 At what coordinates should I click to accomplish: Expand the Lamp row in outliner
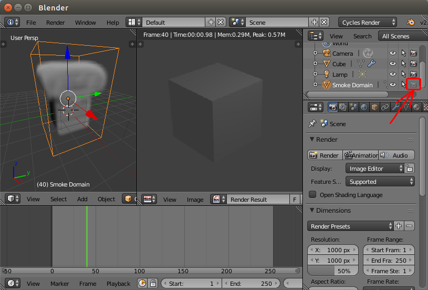pyautogui.click(x=315, y=74)
